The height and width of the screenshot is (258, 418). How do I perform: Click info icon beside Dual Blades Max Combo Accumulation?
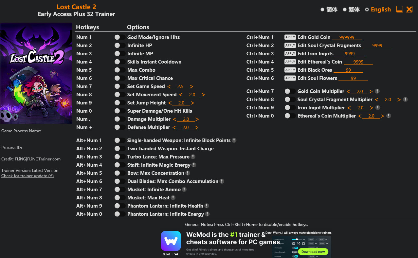tap(222, 181)
